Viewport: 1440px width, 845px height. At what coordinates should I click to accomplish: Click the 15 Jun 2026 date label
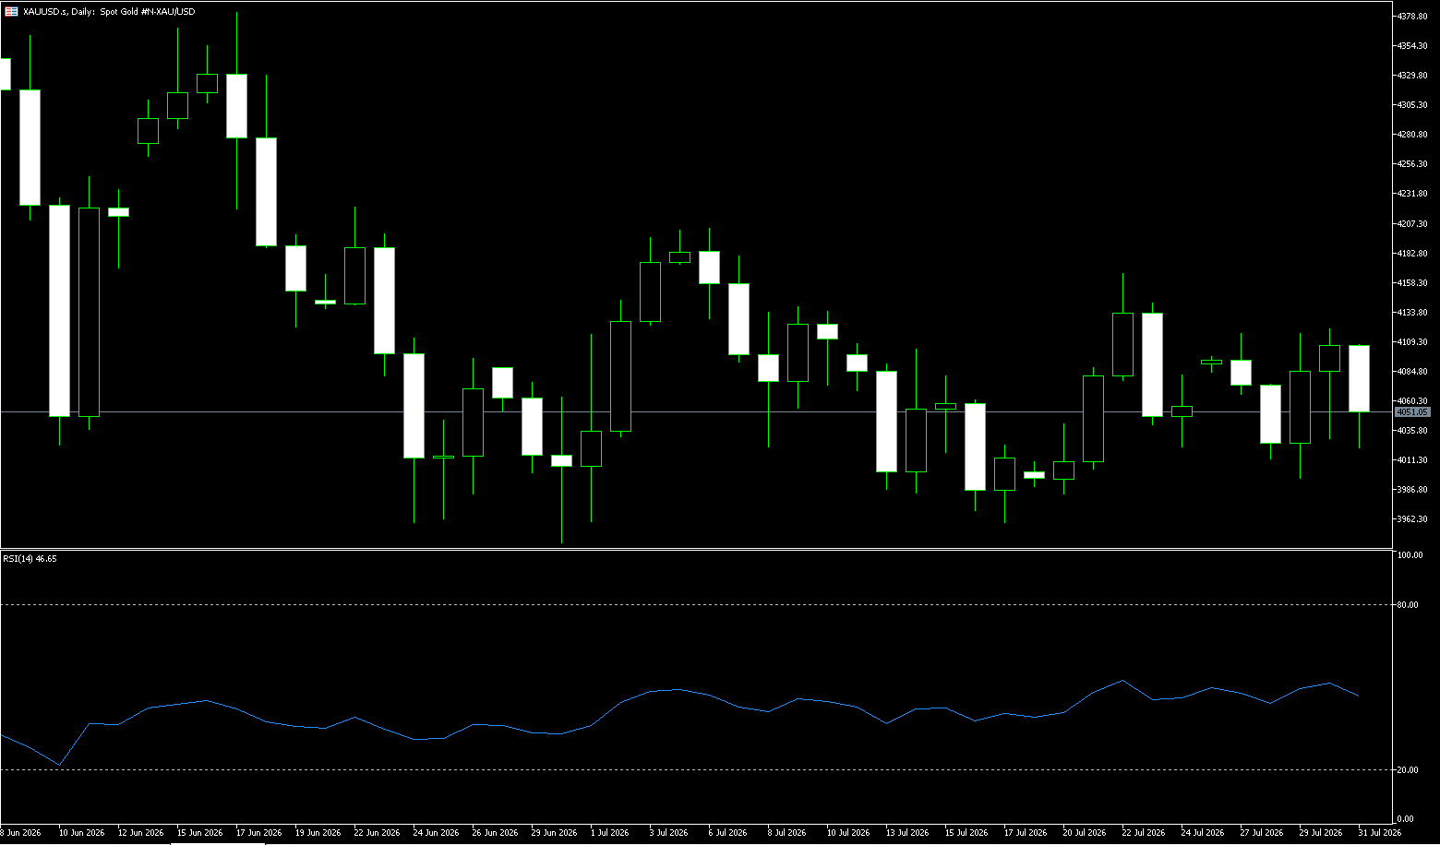(200, 832)
